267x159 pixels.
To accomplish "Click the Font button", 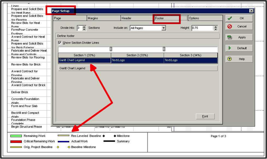I will (x=205, y=116).
